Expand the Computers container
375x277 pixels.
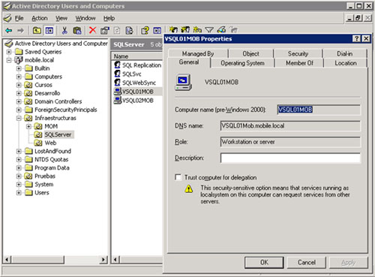click(19, 77)
